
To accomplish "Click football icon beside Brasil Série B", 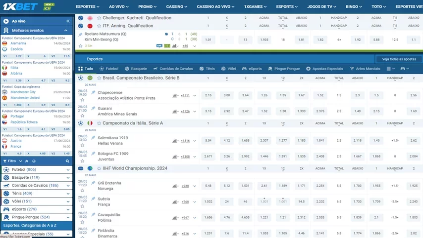I will [x=81, y=78].
